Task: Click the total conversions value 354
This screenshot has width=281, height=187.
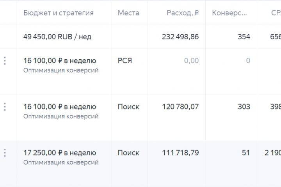Action: point(244,37)
